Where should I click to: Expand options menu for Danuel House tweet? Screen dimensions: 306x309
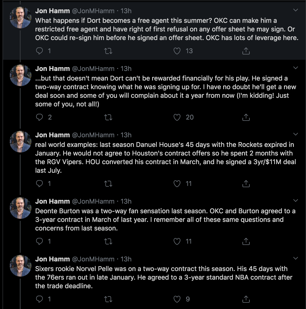point(295,134)
